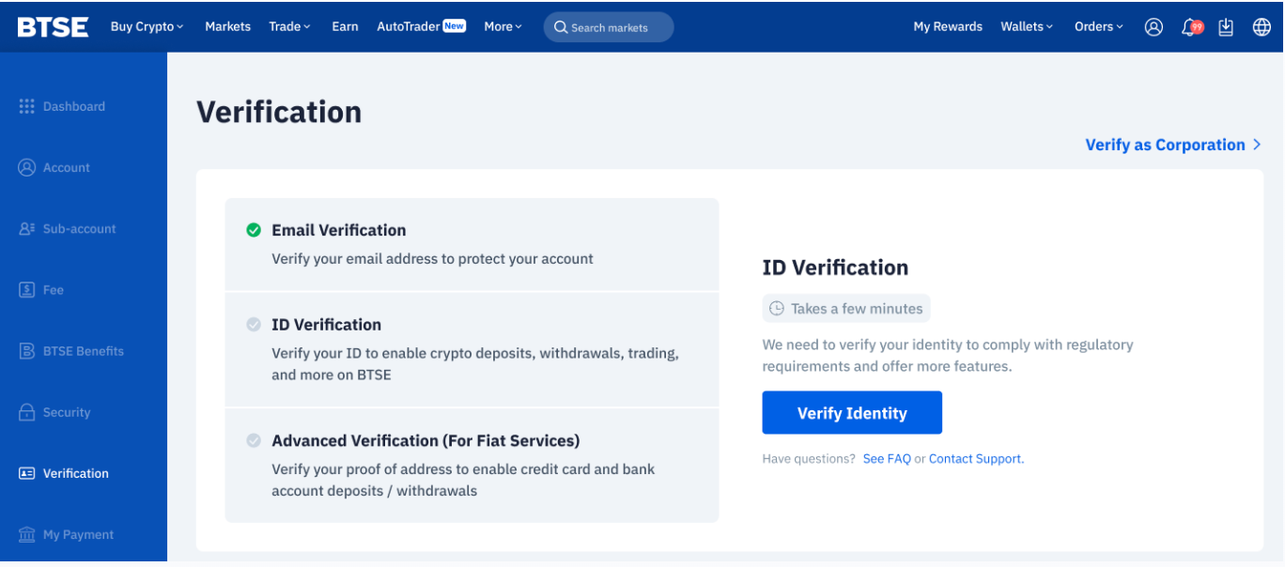Select Sub-account in the sidebar
1285x567 pixels.
[80, 228]
